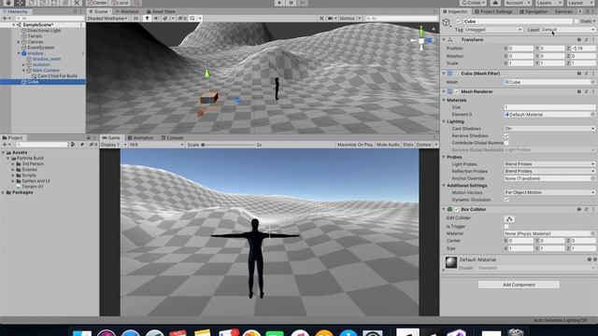Open the Light Probes dropdown
Viewport: 598px width, 336px height.
point(549,164)
